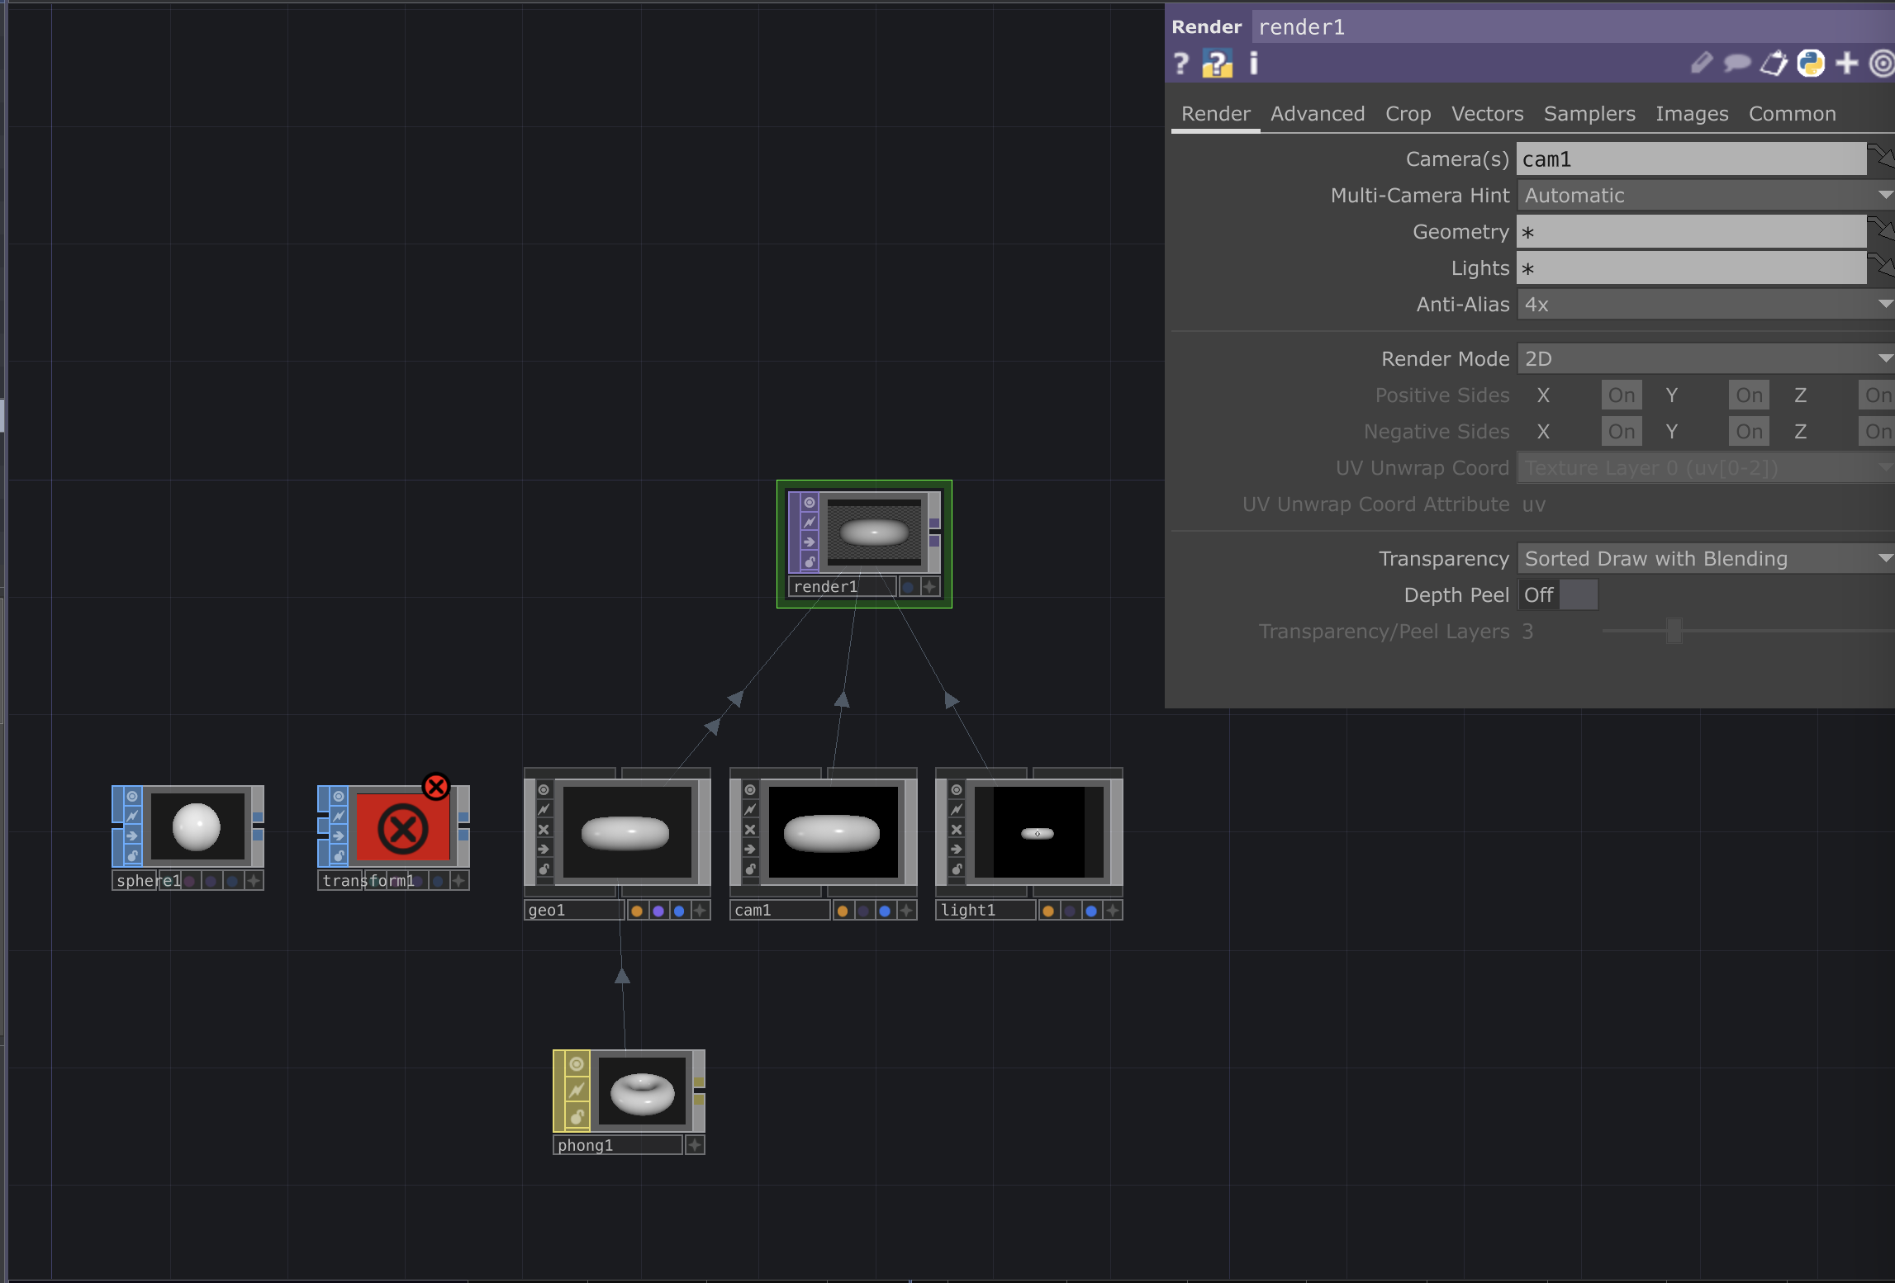Click the pencil edit icon in the parameter header
This screenshot has height=1283, width=1895.
(1702, 64)
